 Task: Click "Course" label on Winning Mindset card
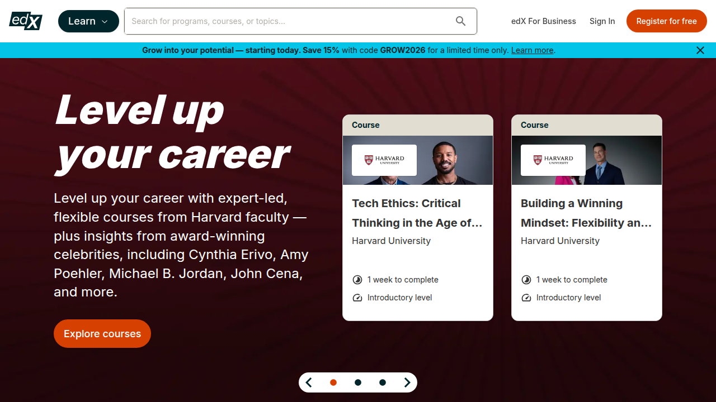(535, 125)
